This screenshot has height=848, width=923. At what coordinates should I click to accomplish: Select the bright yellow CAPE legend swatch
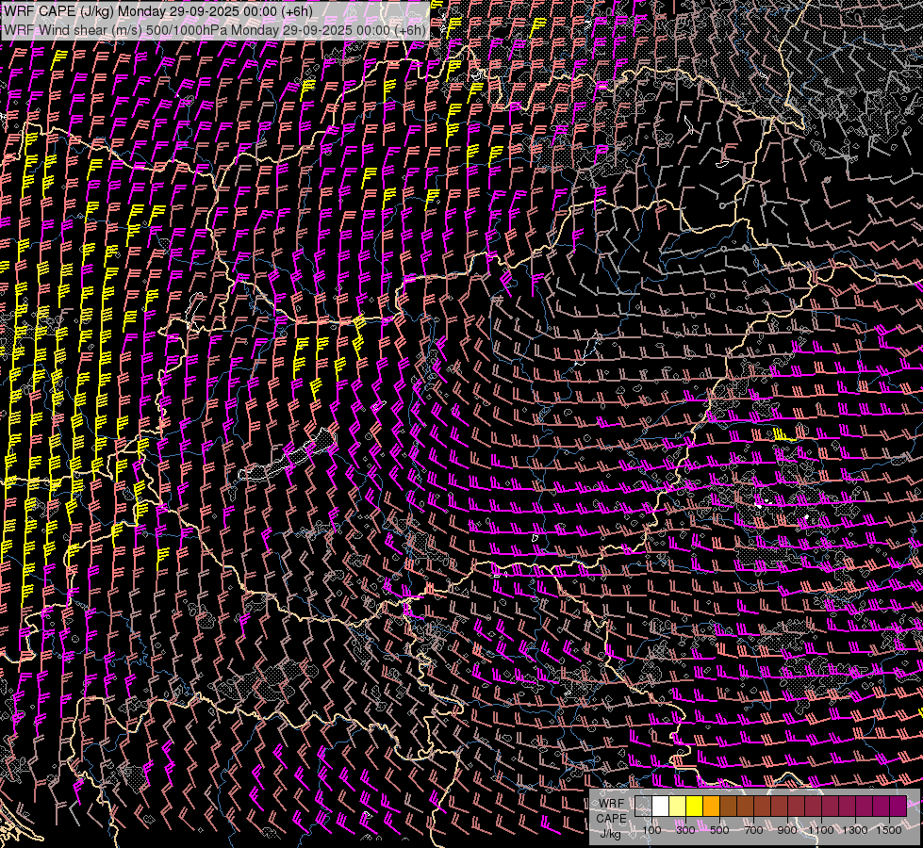click(x=694, y=807)
